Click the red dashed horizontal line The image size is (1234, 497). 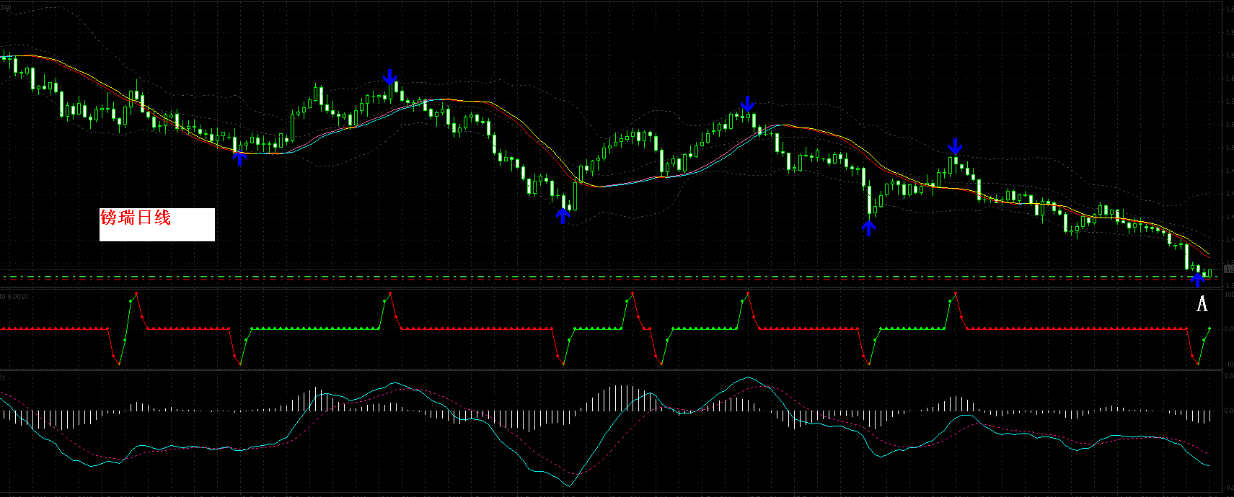point(577,280)
